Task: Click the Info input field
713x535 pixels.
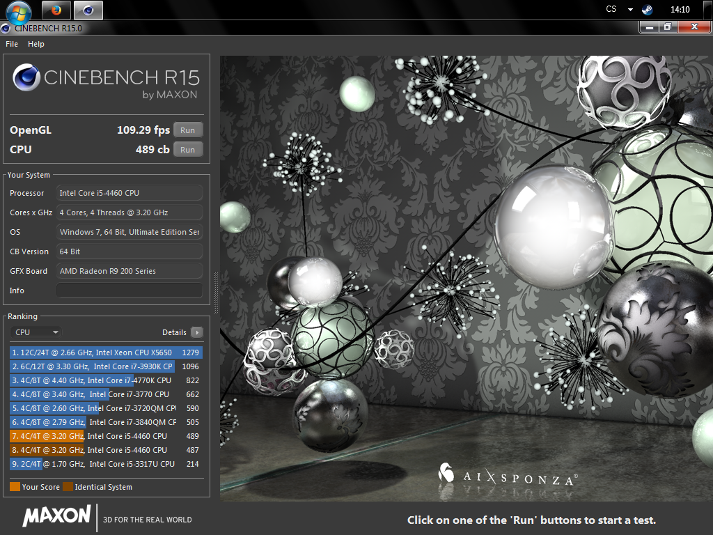Action: (x=130, y=290)
